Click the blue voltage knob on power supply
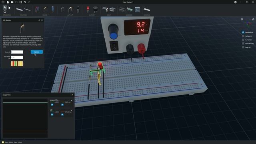Screen dimensions: 256x144 [113, 32]
